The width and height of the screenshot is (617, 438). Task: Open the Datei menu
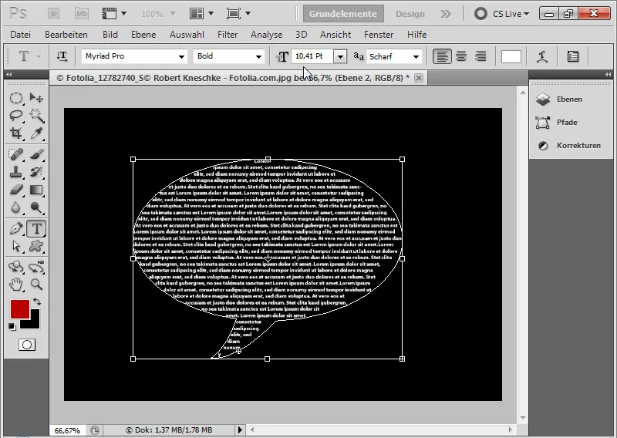[21, 35]
